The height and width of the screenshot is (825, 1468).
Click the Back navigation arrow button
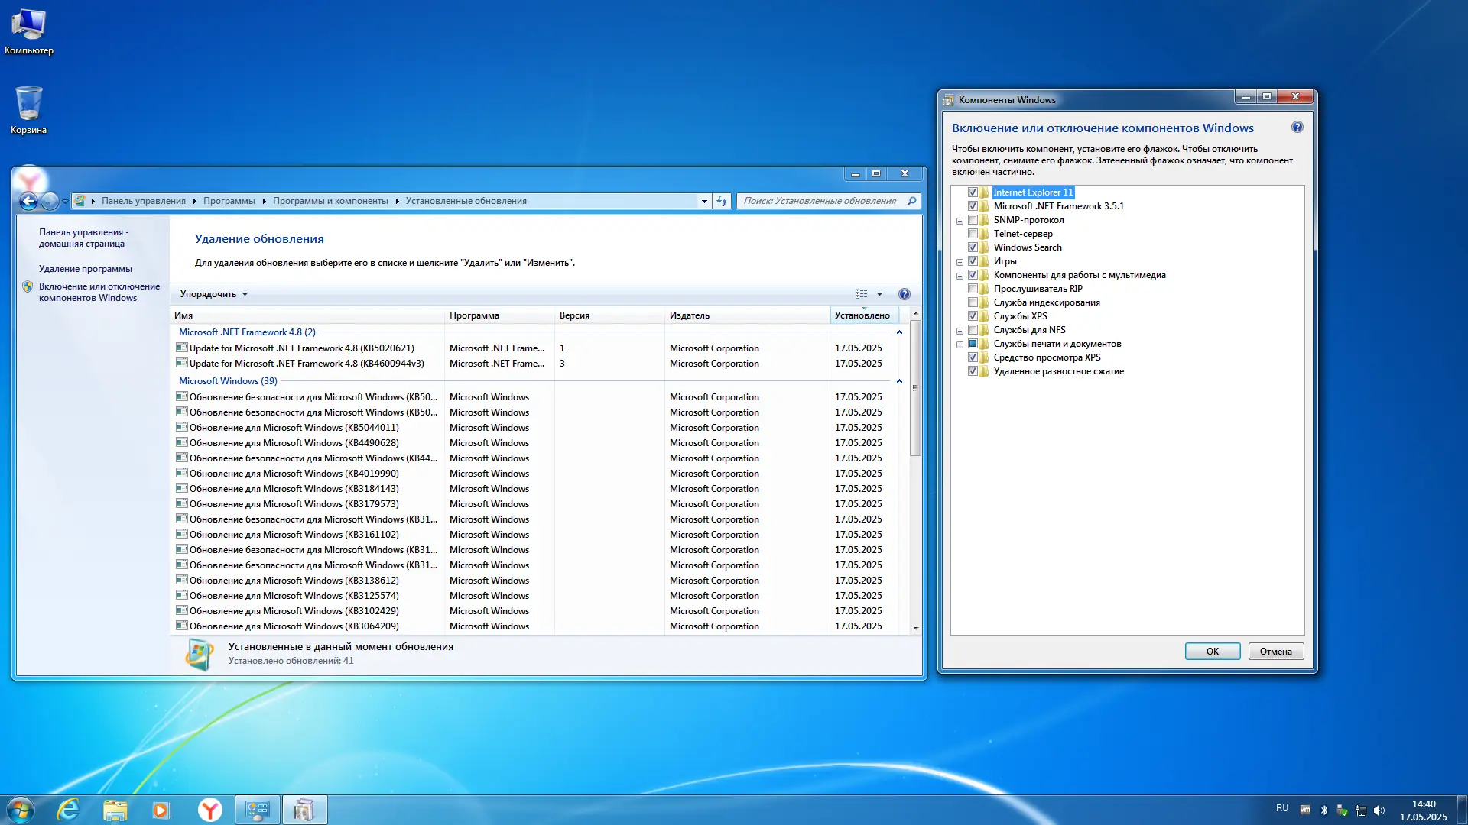point(28,201)
